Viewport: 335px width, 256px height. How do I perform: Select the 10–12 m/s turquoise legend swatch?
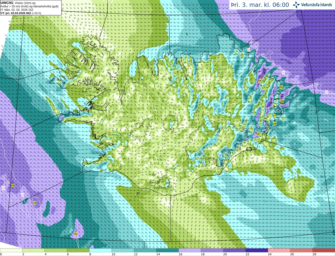coord(123,250)
